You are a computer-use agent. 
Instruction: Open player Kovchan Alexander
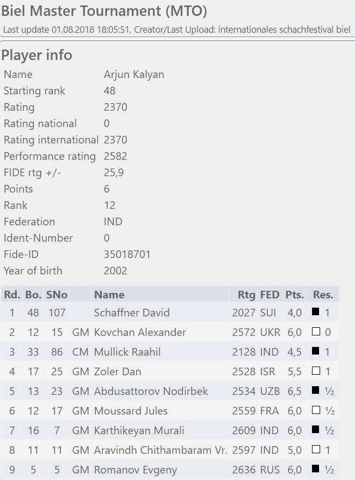tap(140, 332)
